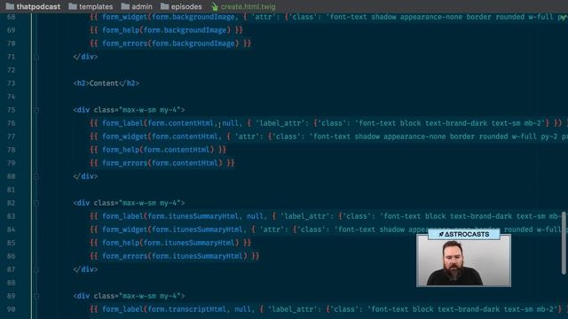The image size is (568, 319).
Task: Click form_errors(form.itunesSummaryHtml) on line 86
Action: 175,256
